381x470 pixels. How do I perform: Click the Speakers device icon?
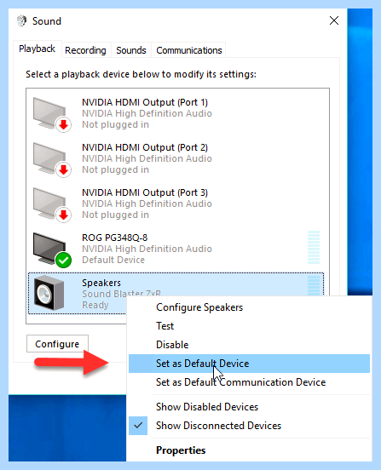(x=49, y=293)
